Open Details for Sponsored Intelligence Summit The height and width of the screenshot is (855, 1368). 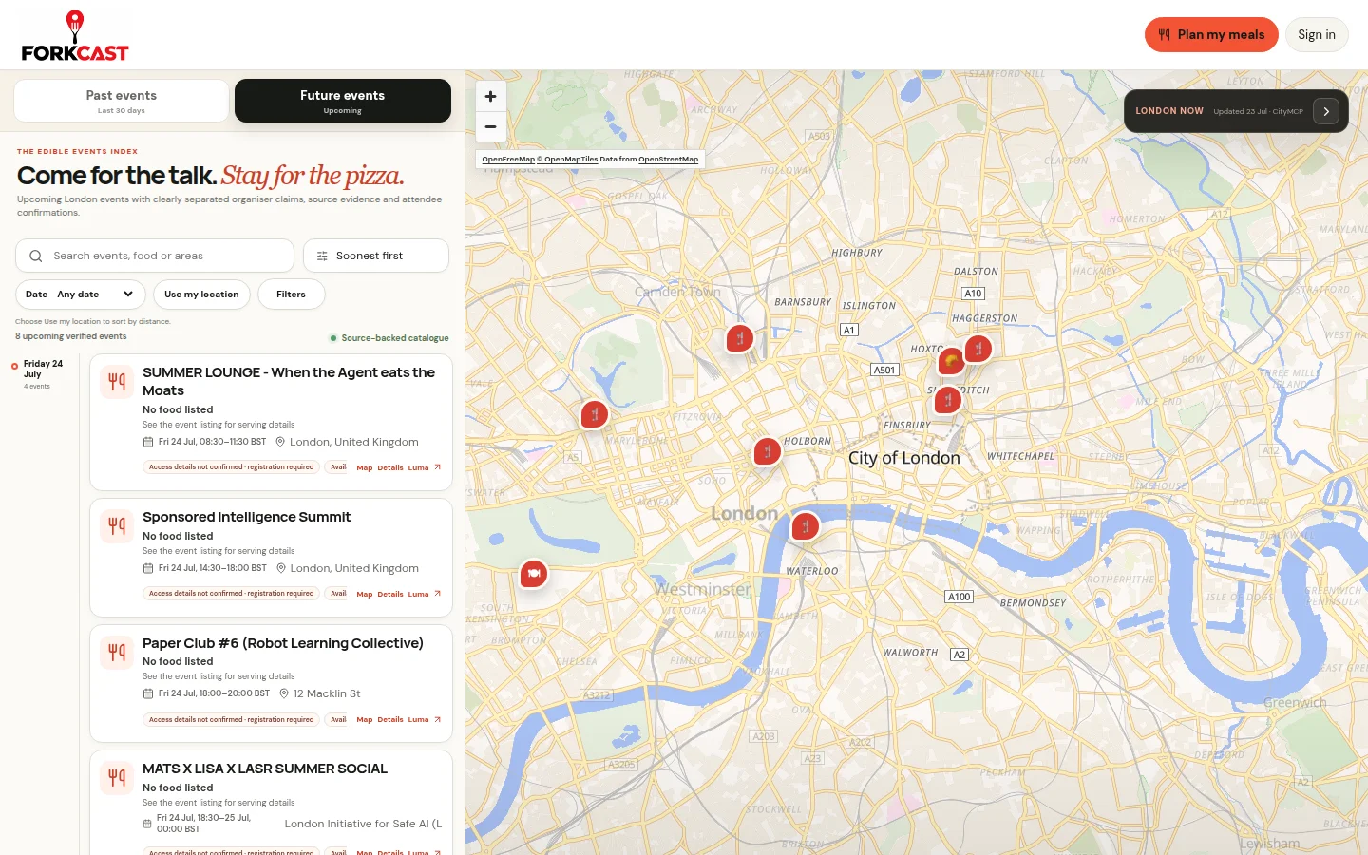(x=390, y=594)
